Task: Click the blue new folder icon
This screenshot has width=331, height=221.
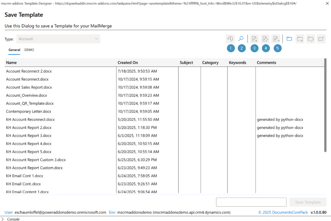Action: click(x=289, y=39)
